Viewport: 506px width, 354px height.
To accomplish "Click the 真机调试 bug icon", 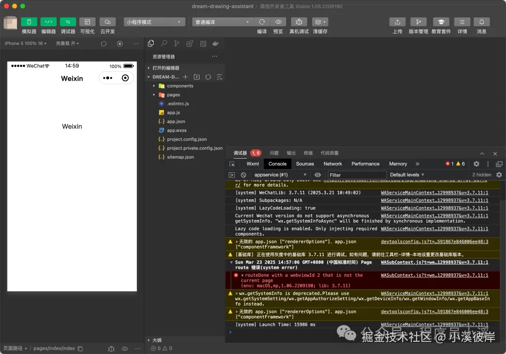I will (299, 22).
